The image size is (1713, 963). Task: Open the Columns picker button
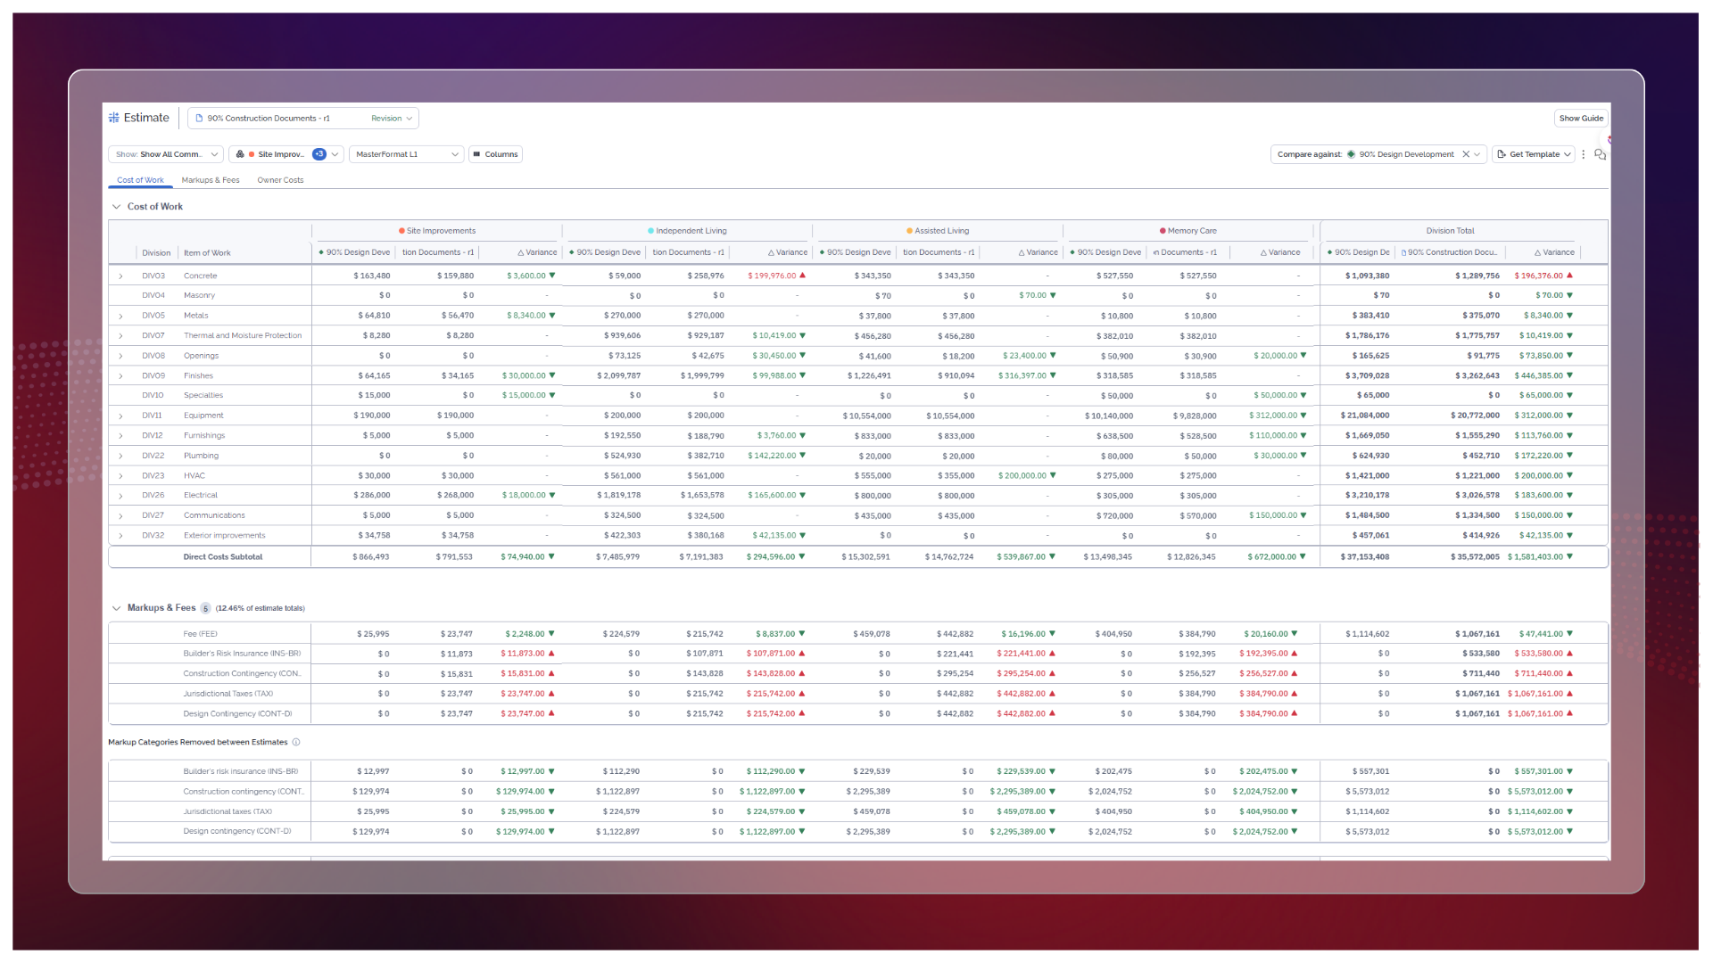point(496,154)
